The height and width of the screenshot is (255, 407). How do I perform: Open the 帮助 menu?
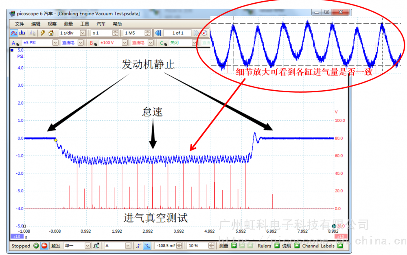[117, 24]
